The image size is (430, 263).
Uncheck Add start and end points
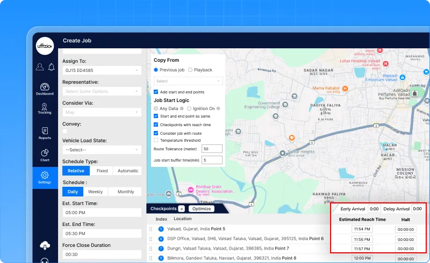tap(156, 92)
